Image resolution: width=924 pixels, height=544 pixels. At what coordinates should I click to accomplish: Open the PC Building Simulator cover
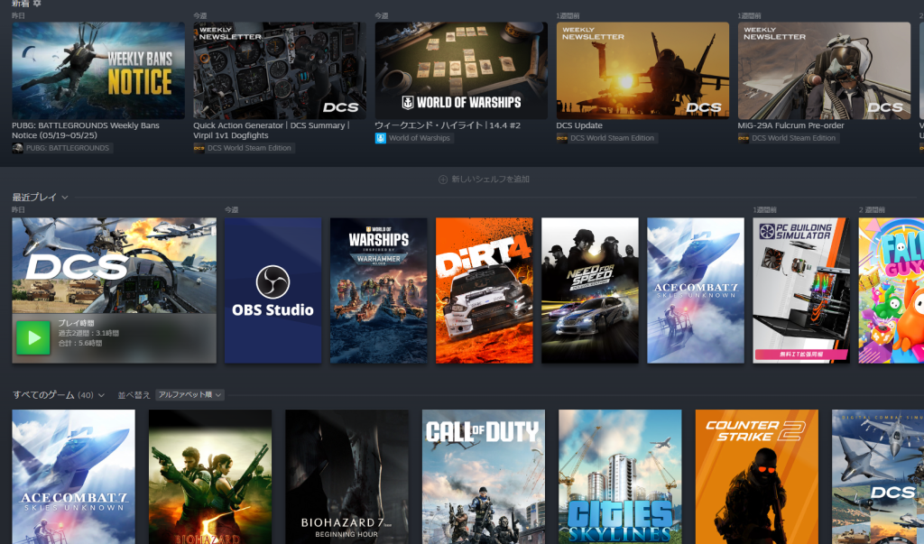tap(800, 290)
